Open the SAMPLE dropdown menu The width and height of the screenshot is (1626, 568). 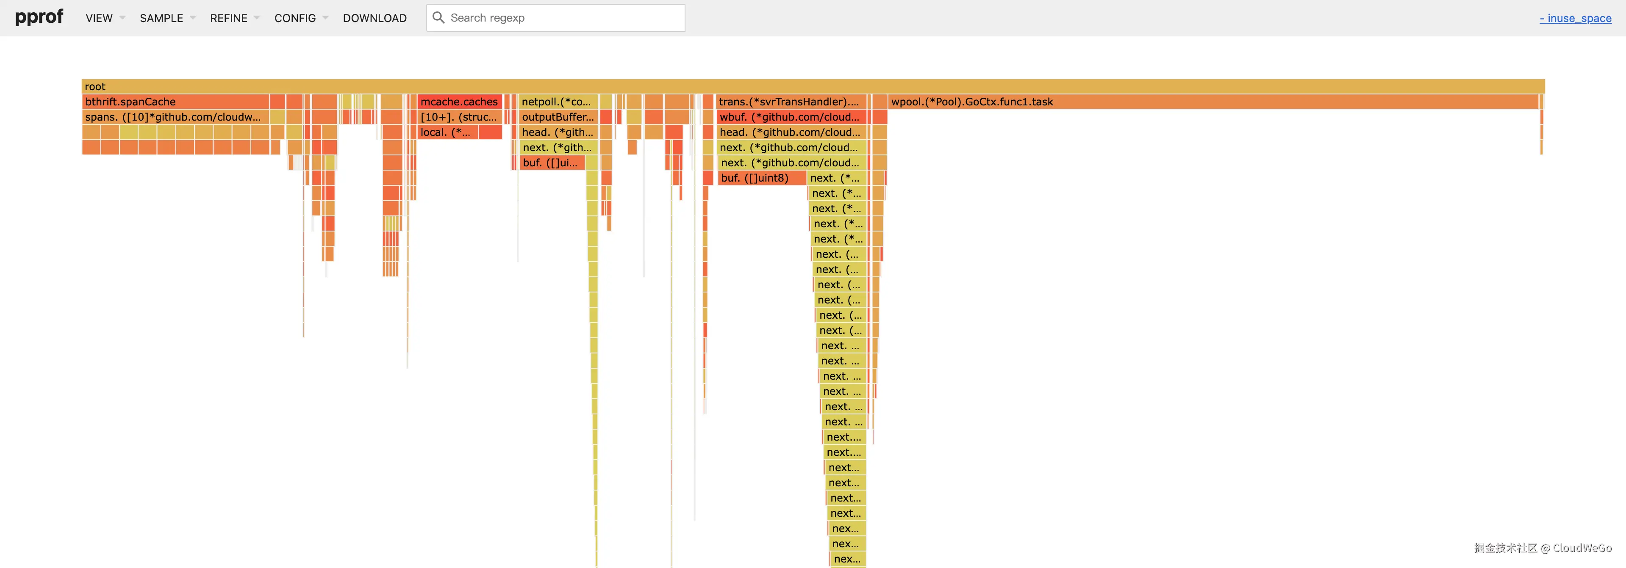(167, 18)
